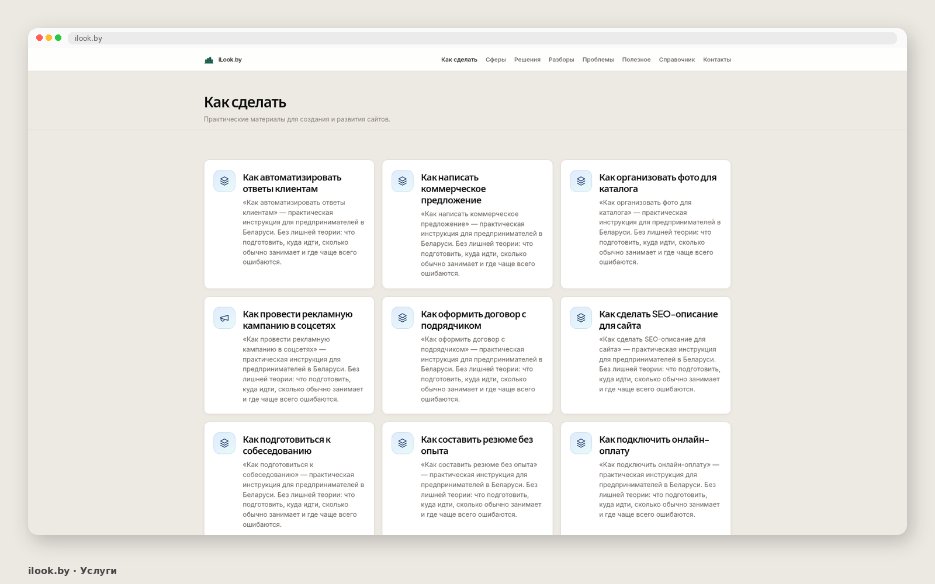The image size is (935, 584).
Task: Click the ilook.by browser address bar
Action: click(482, 38)
